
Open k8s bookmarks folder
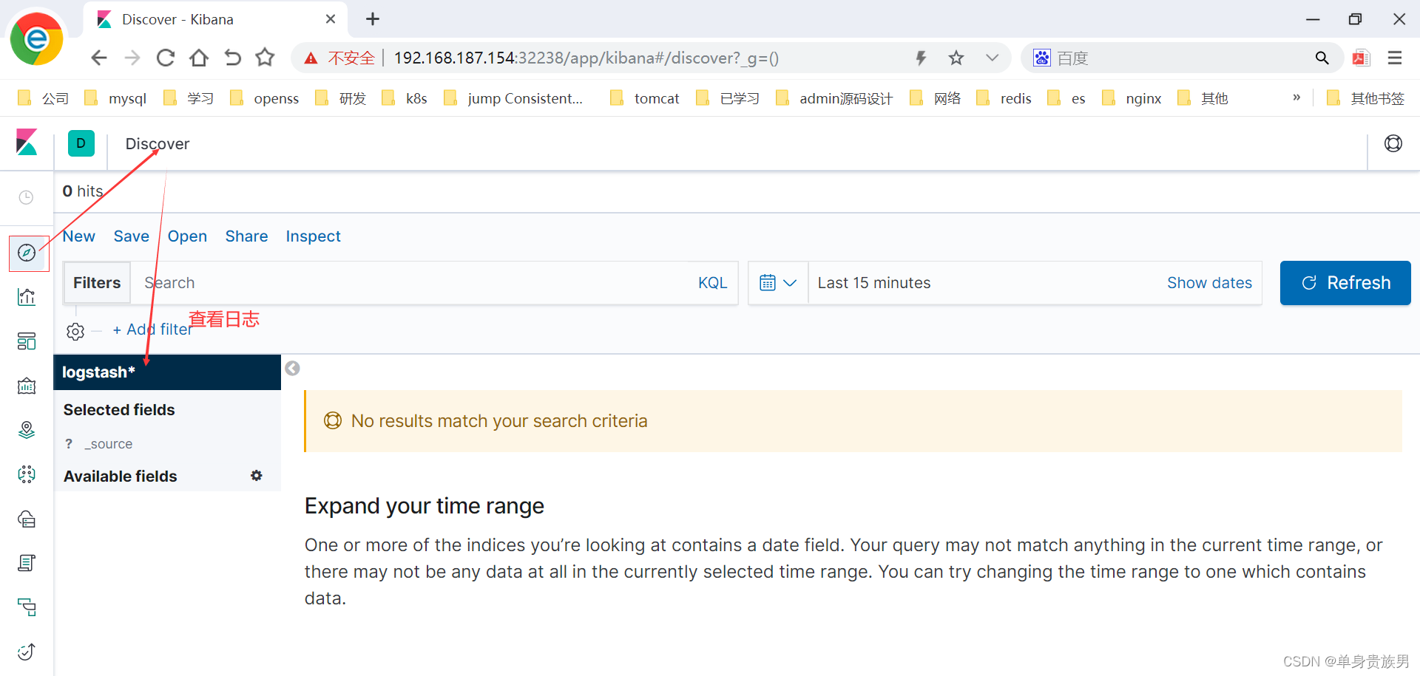click(405, 98)
